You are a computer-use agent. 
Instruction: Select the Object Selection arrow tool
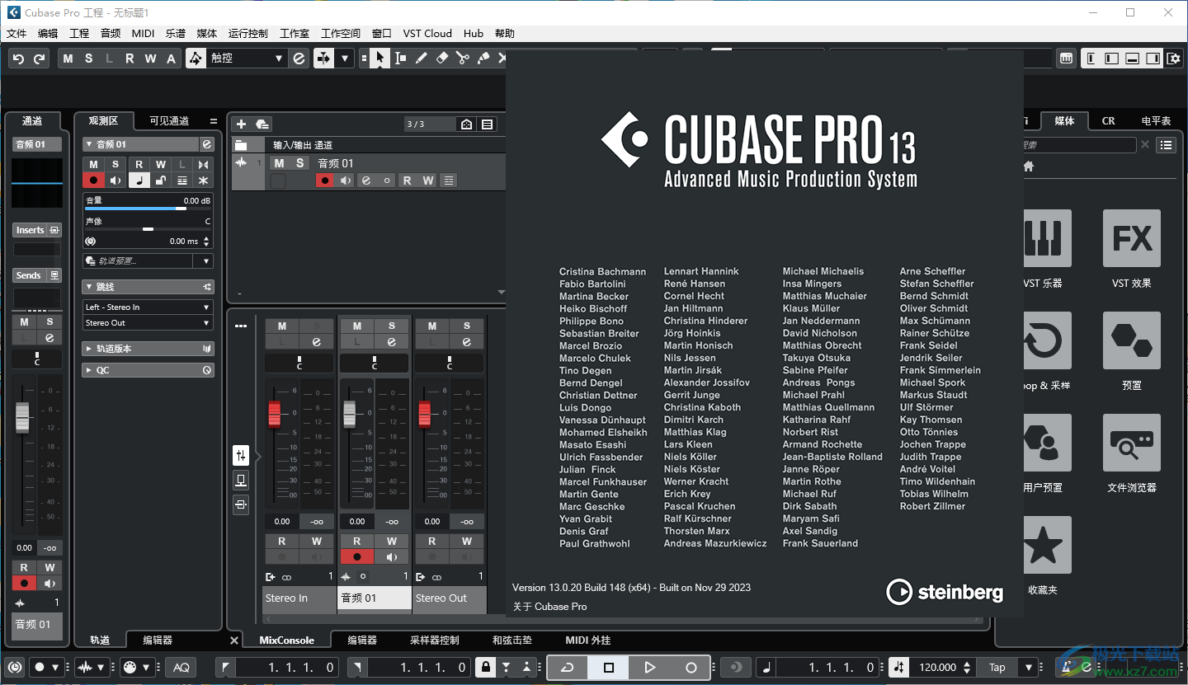click(x=379, y=59)
